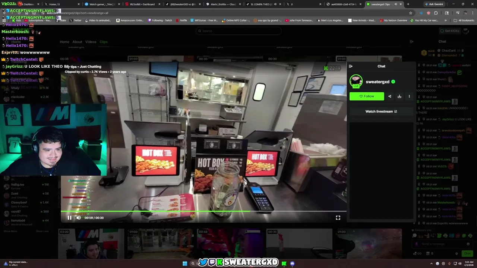Open Windows Start menu

185,264
